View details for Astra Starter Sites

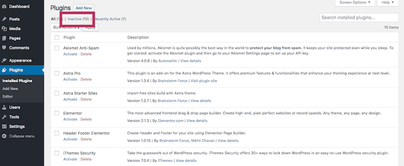pyautogui.click(x=201, y=101)
